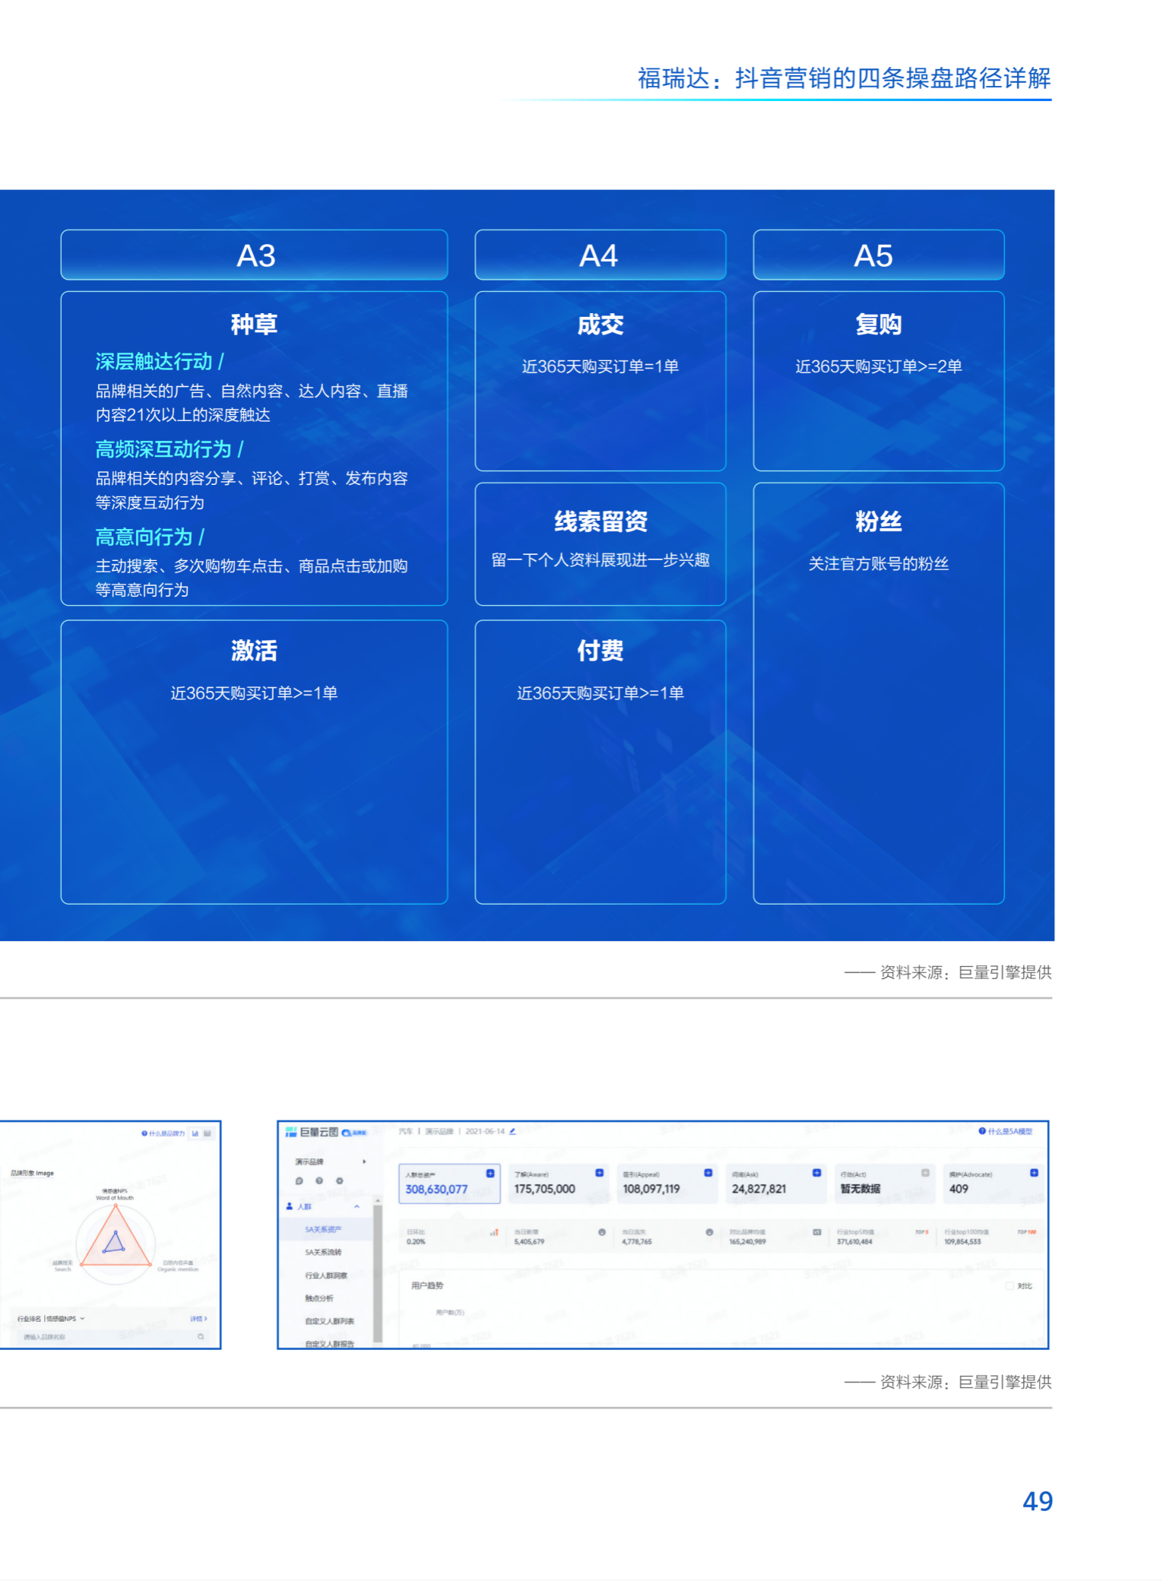Select the 308,630,077 total assets card
Viewport: 1163px width, 1581px height.
point(449,1183)
